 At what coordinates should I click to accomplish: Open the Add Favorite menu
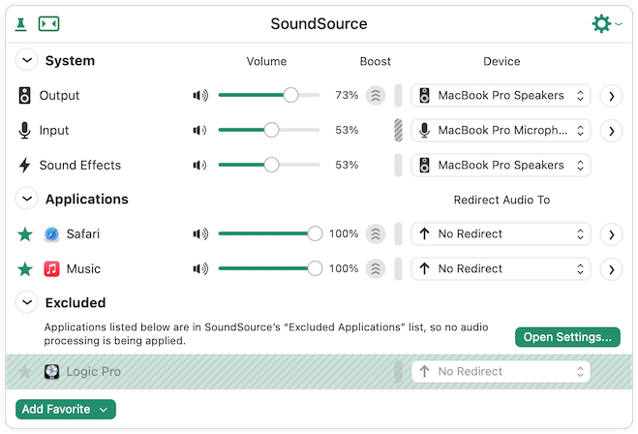(66, 409)
